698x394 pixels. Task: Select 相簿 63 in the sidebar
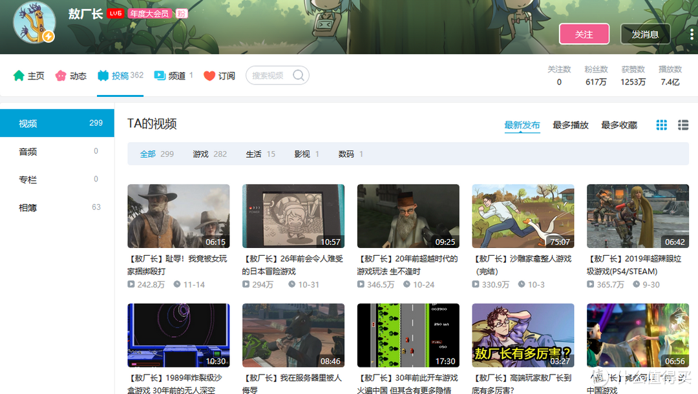57,207
